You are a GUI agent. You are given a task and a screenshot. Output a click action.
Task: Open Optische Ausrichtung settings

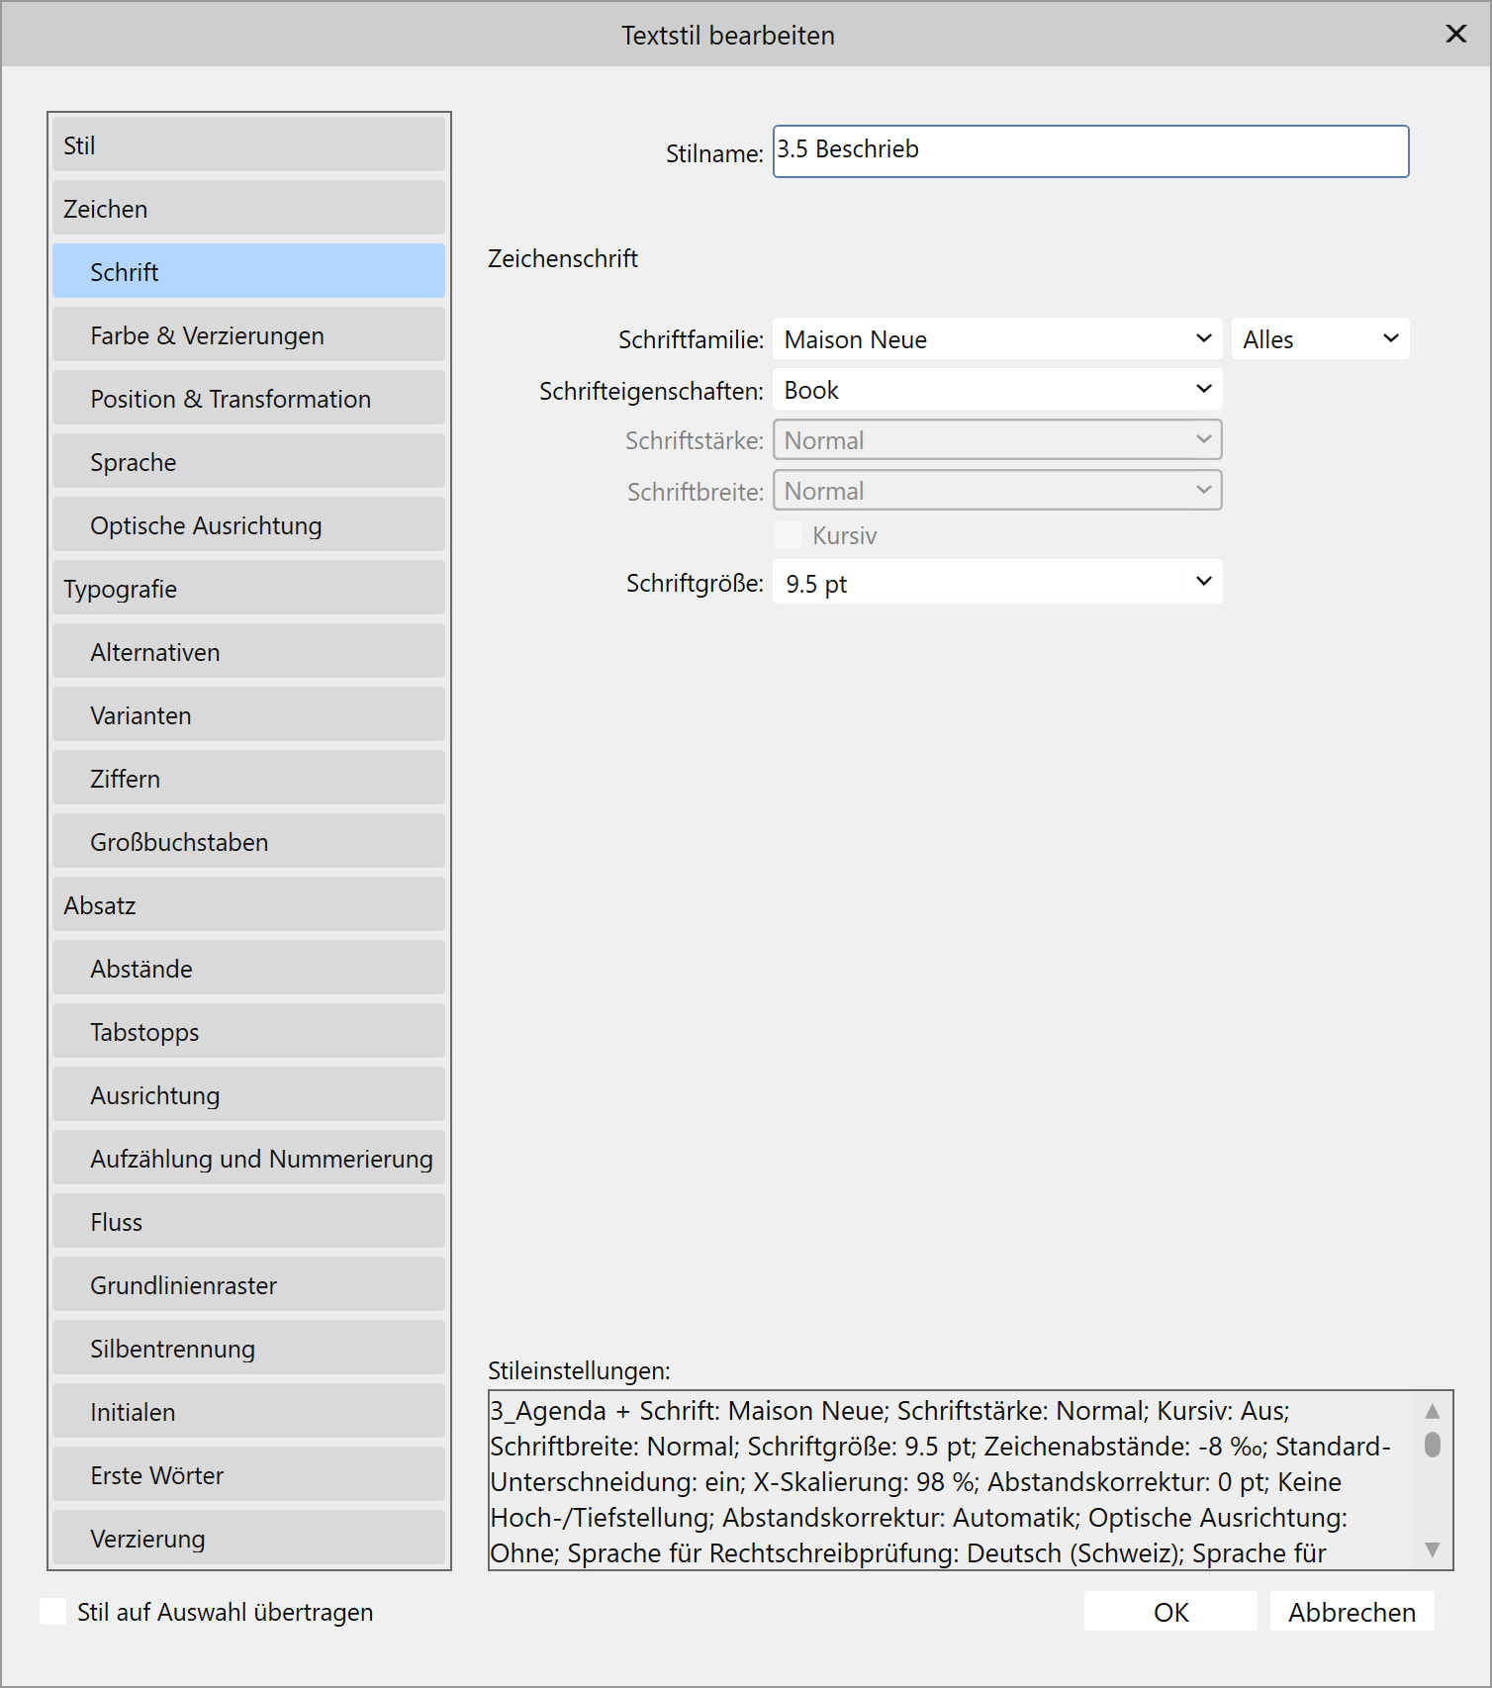248,524
